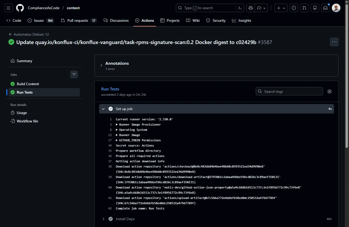The height and width of the screenshot is (227, 349).
Task: Expand the Annotations section
Action: pyautogui.click(x=101, y=66)
